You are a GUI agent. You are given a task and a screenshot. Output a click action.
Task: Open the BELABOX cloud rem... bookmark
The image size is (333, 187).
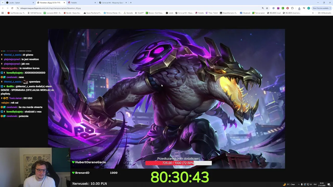[292, 13]
